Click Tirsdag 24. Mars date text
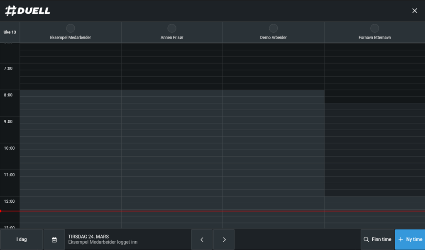Image resolution: width=425 pixels, height=250 pixels. point(88,237)
